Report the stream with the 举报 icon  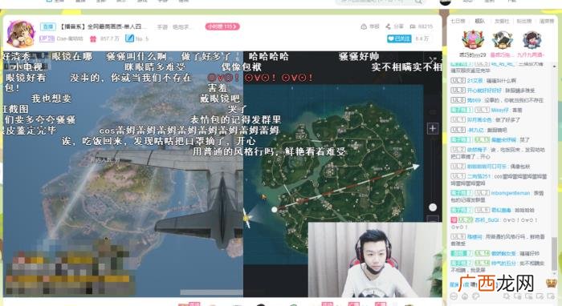pos(364,26)
